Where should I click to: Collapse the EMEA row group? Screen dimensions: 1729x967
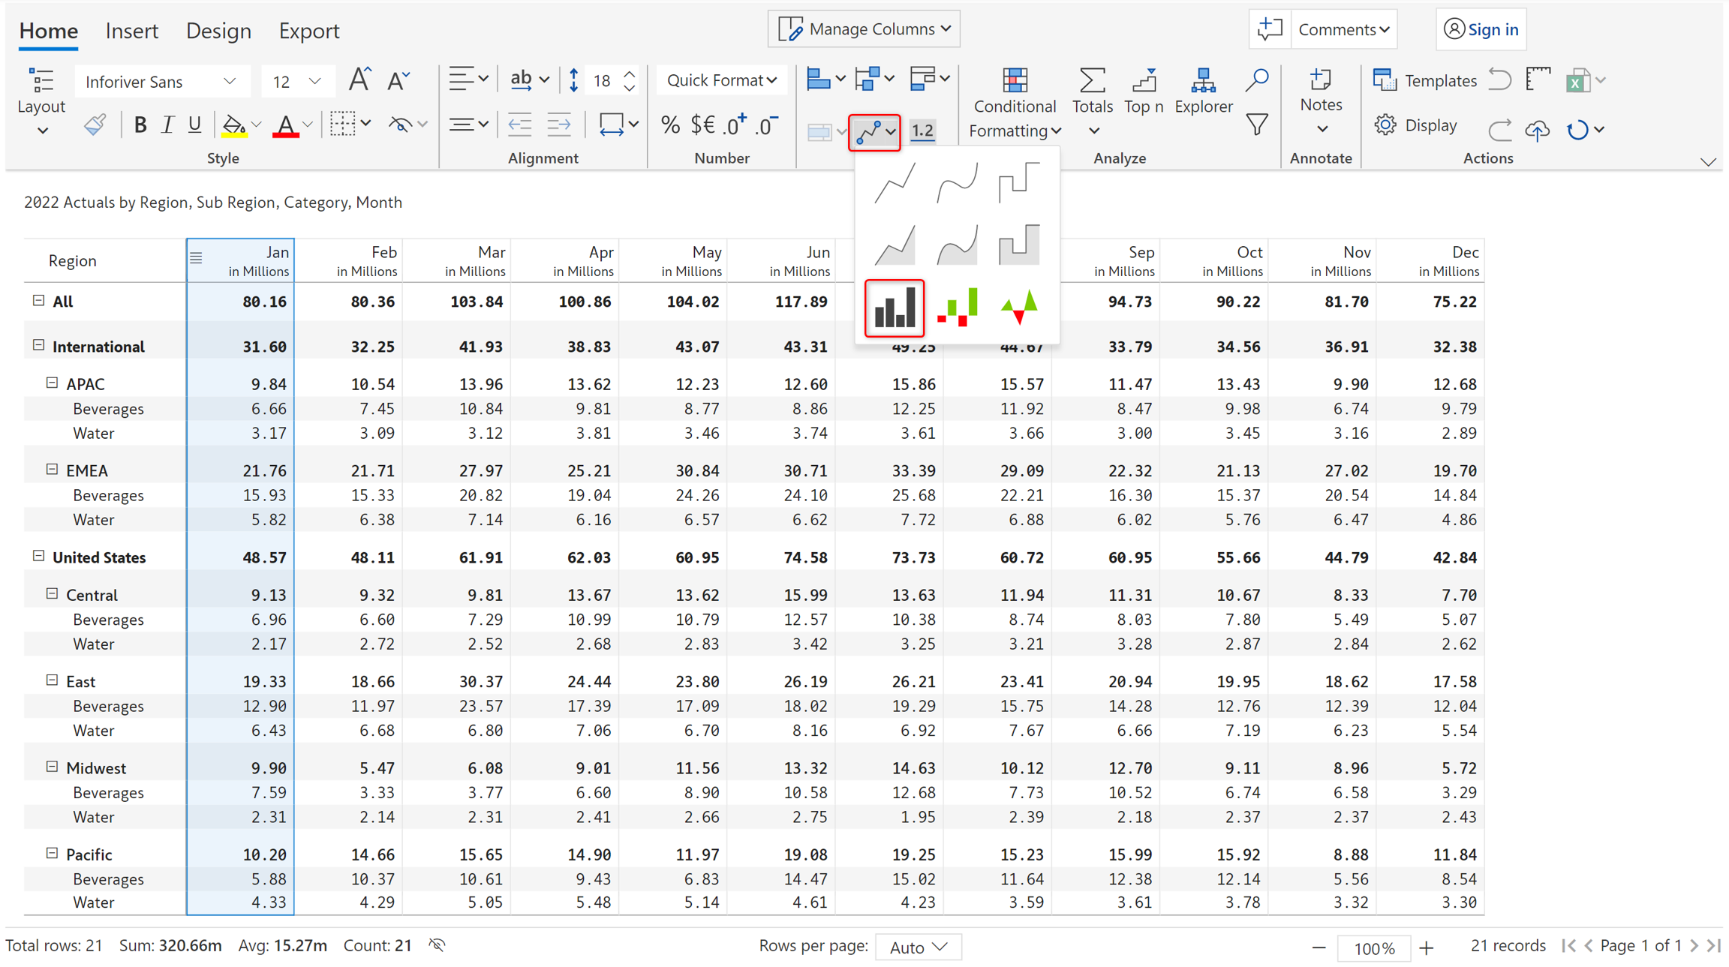click(x=52, y=470)
